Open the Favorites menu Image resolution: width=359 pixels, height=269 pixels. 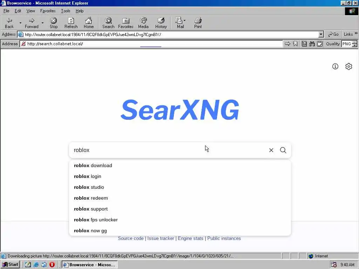[x=48, y=11]
